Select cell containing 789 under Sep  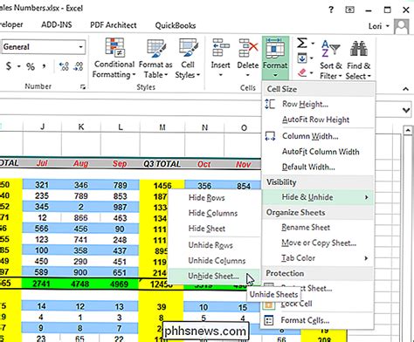(120, 185)
